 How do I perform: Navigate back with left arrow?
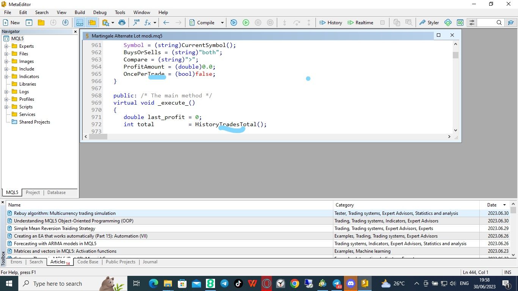(166, 23)
